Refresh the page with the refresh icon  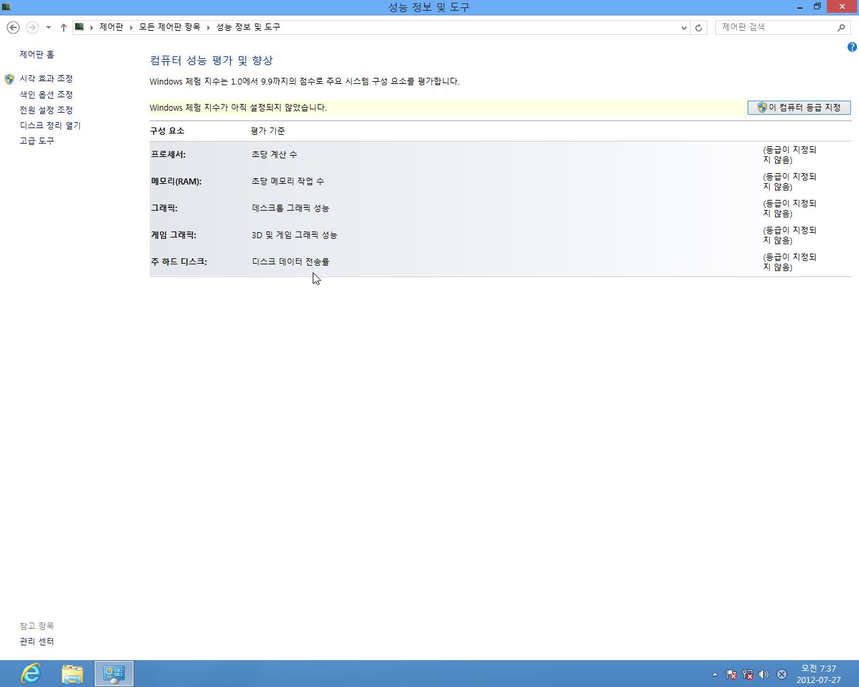[699, 28]
